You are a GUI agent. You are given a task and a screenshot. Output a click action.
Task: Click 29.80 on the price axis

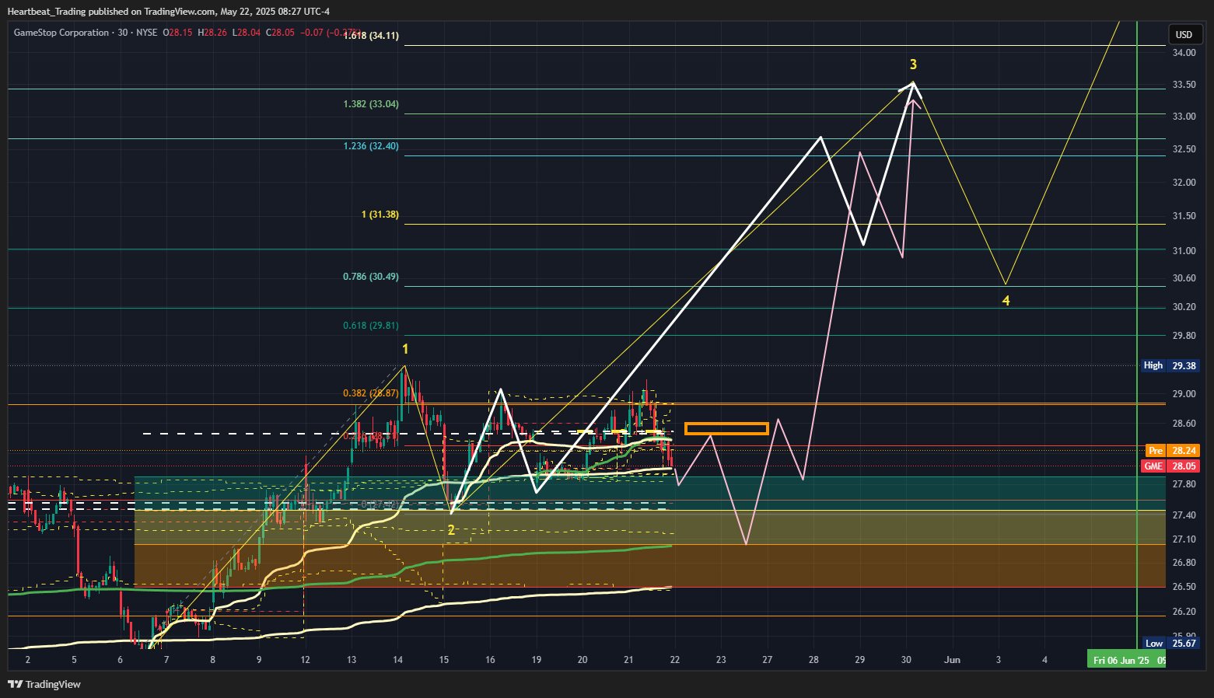[x=1184, y=336]
